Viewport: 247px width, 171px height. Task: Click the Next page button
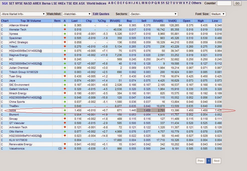pos(216,161)
